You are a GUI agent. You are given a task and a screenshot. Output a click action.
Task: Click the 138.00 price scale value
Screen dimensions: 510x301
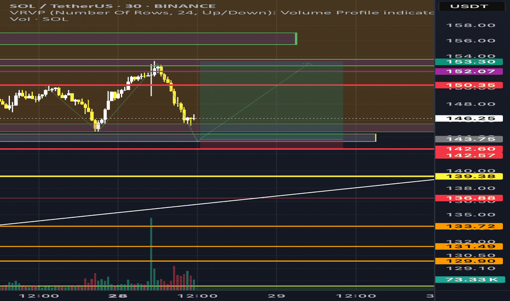tap(471, 188)
